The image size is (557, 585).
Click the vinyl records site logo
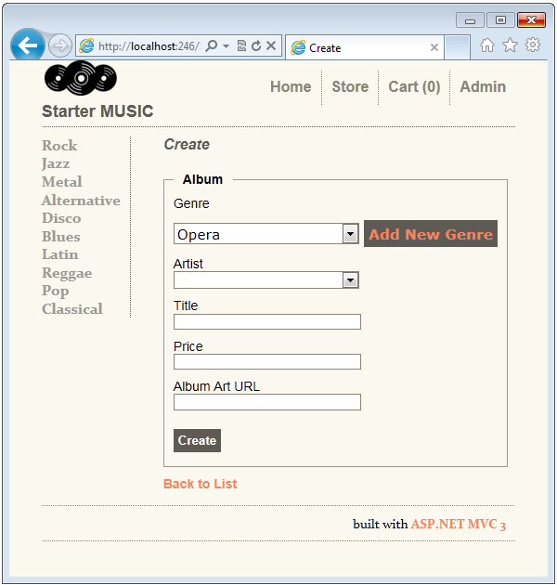point(81,78)
